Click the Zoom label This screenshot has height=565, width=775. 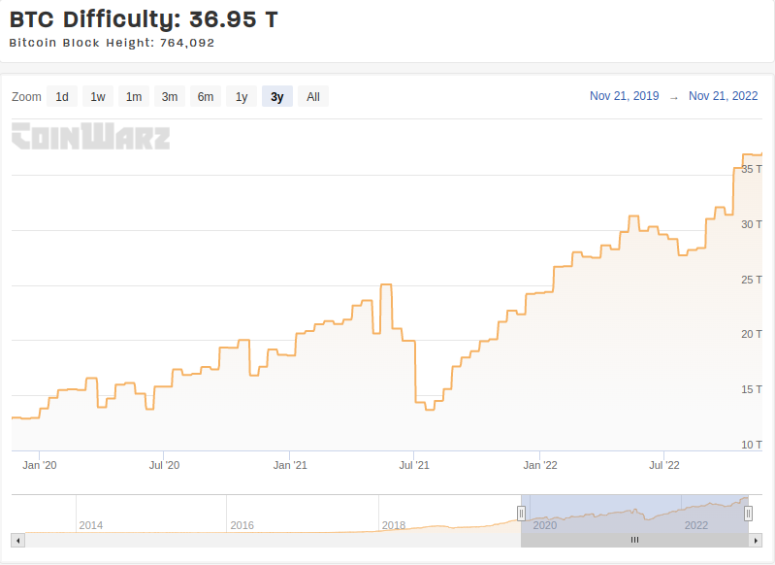[x=27, y=96]
